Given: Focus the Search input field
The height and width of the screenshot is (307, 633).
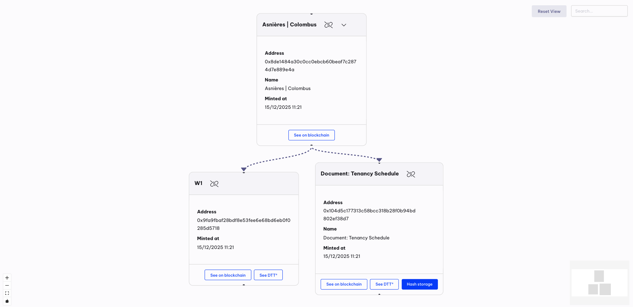Looking at the screenshot, I should click(599, 11).
